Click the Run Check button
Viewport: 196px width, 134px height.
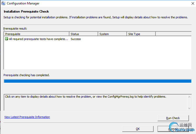coord(173,118)
